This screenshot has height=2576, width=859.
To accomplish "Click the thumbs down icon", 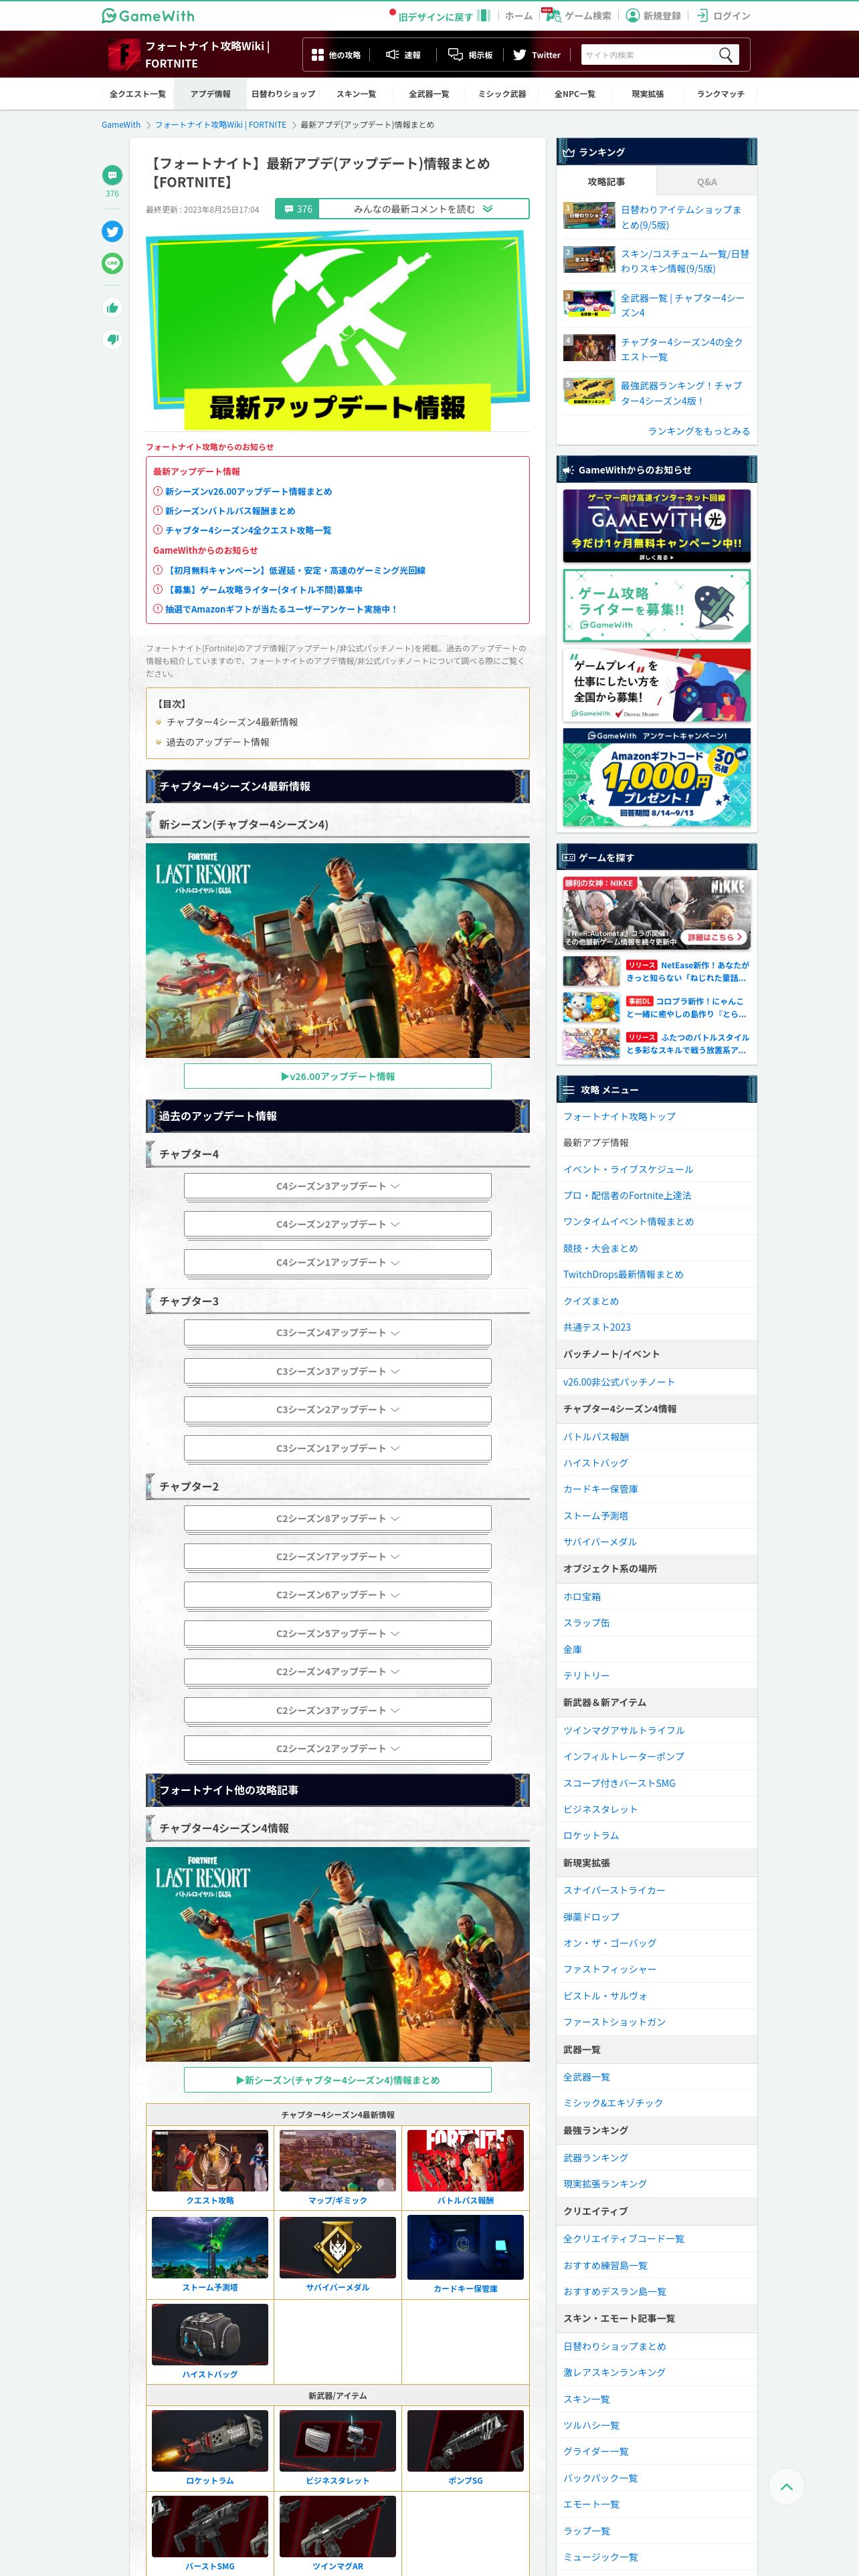I will tap(112, 340).
